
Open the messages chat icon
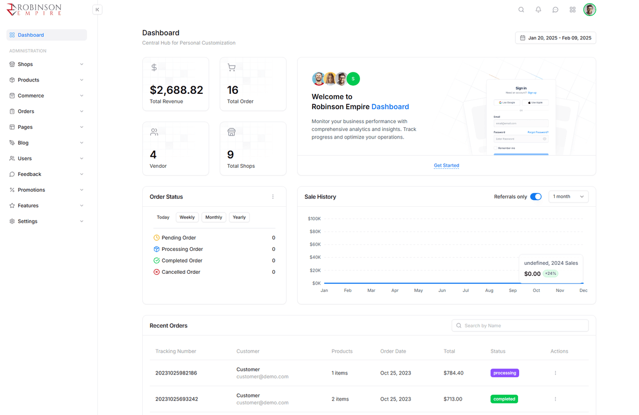pos(555,9)
